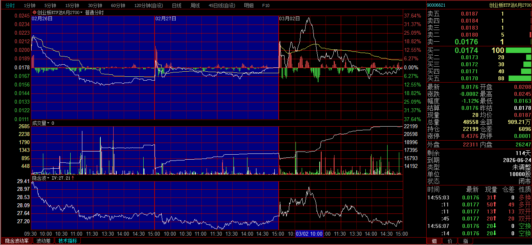Select the 细 tick detail tab
The width and height of the screenshot is (532, 245).
click(434, 241)
